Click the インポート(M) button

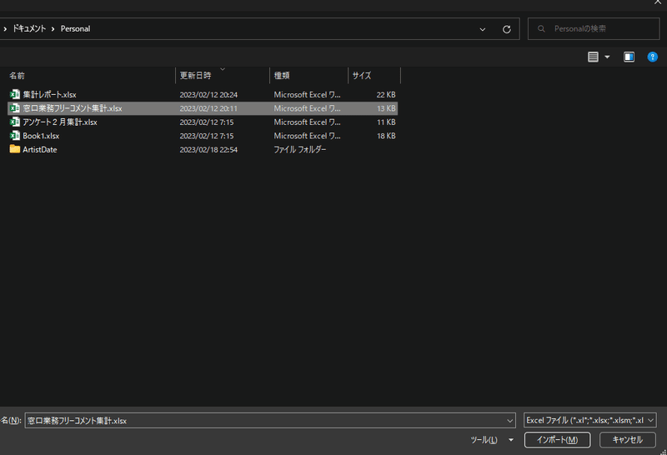click(x=557, y=440)
